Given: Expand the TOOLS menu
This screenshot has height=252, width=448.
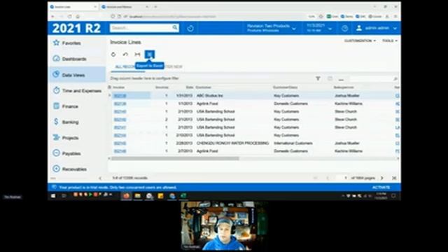Looking at the screenshot, I should click(x=390, y=41).
